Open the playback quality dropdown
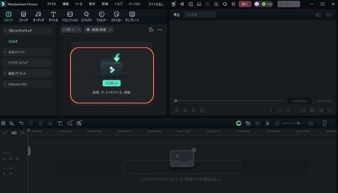Image resolution: width=338 pixels, height=193 pixels. pos(200,14)
